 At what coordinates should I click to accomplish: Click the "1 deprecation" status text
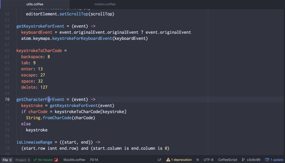[181, 160]
